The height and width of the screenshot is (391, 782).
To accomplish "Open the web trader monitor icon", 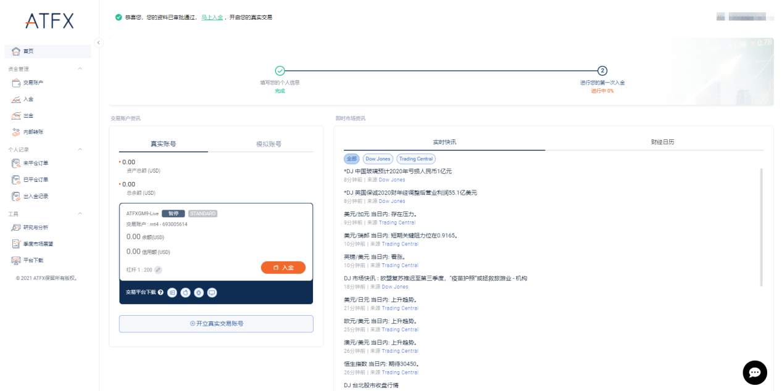I will [212, 292].
